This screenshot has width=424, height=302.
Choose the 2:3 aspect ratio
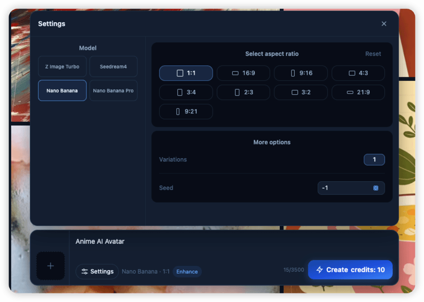pyautogui.click(x=243, y=92)
